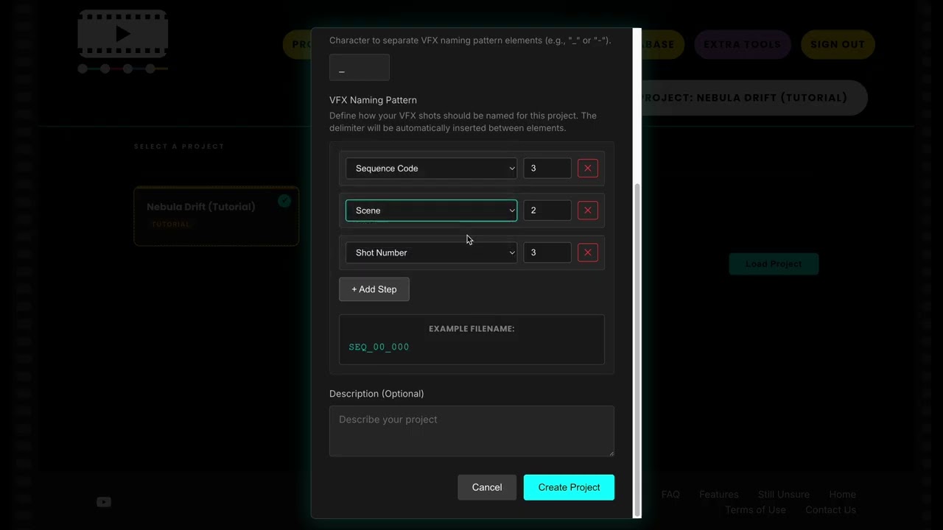Open the Contact Us link
This screenshot has height=530, width=943.
[830, 510]
